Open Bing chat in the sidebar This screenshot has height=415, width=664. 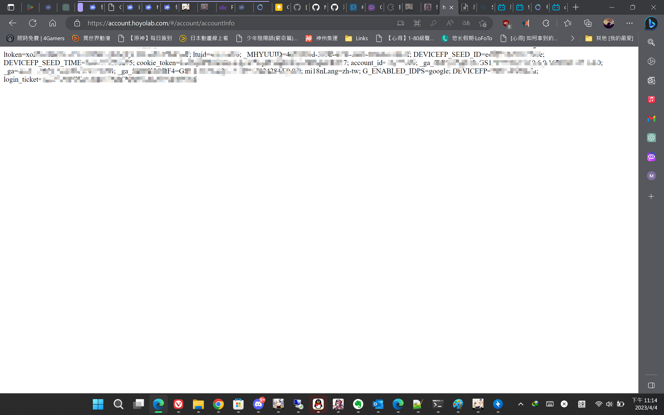coord(651,23)
